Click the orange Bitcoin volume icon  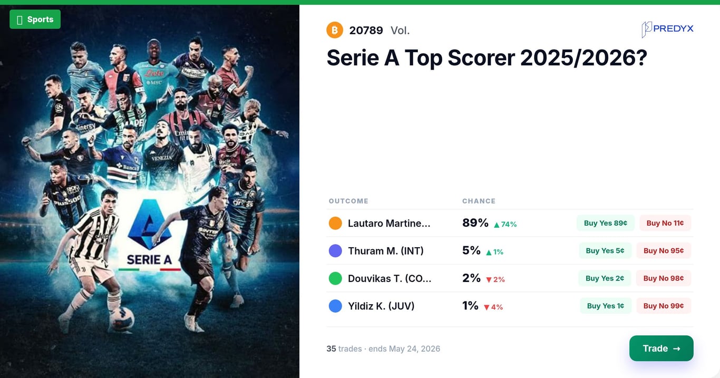click(x=335, y=30)
